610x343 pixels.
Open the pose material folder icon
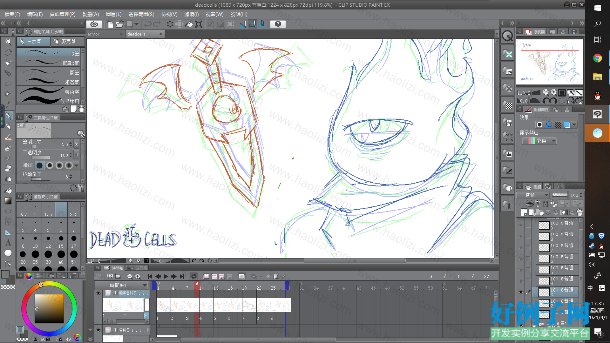pos(508,205)
